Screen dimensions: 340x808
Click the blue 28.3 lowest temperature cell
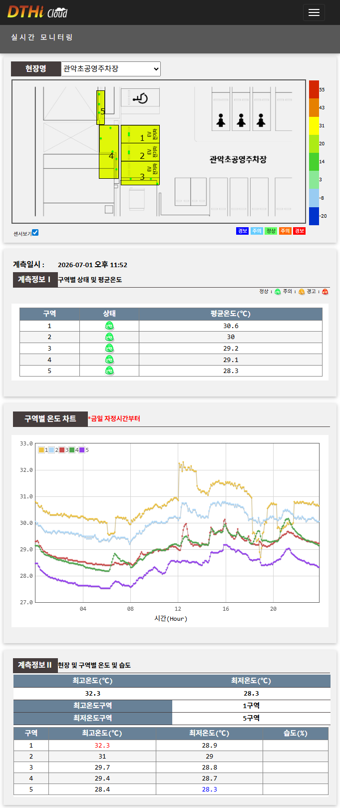pos(209,789)
